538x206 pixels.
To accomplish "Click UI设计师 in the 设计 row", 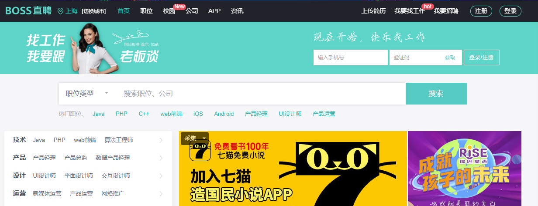I will tap(44, 176).
